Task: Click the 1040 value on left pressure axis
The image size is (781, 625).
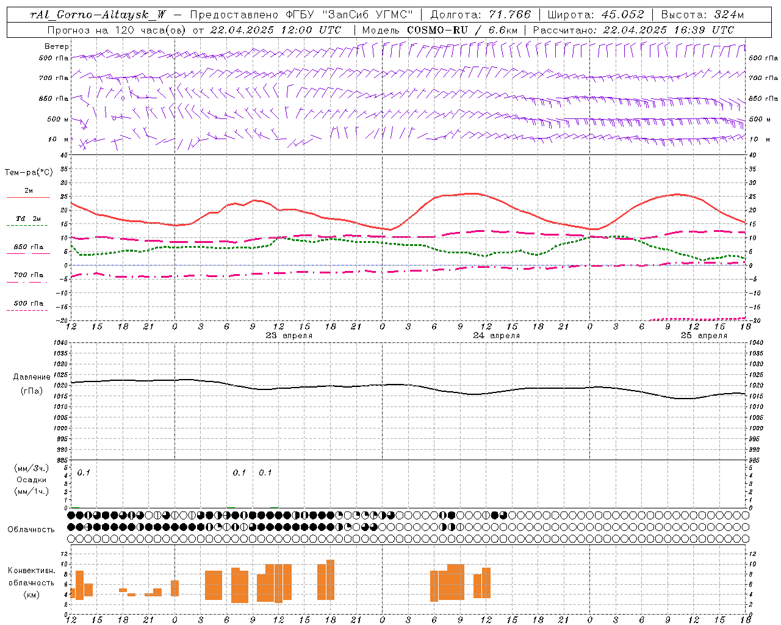Action: click(x=61, y=343)
